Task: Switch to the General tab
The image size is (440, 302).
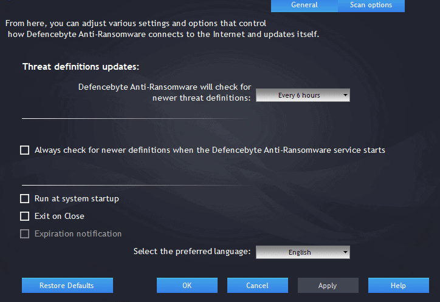Action: point(304,5)
